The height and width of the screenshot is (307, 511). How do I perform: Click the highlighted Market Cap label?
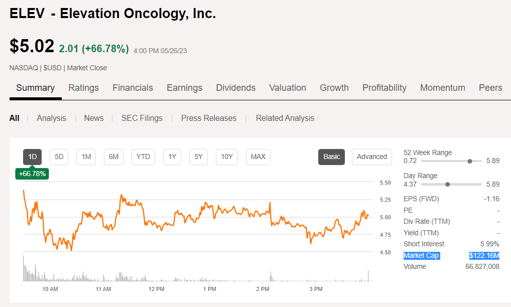click(421, 256)
